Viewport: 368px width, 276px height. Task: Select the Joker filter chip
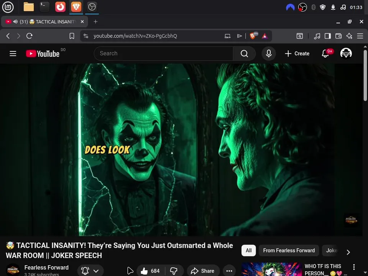pyautogui.click(x=331, y=250)
